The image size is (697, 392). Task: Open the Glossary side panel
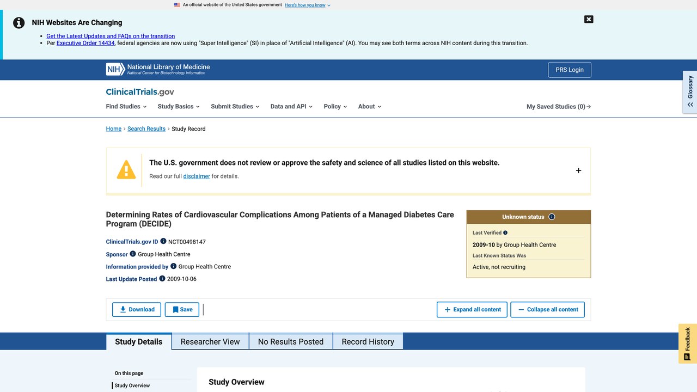pyautogui.click(x=690, y=91)
